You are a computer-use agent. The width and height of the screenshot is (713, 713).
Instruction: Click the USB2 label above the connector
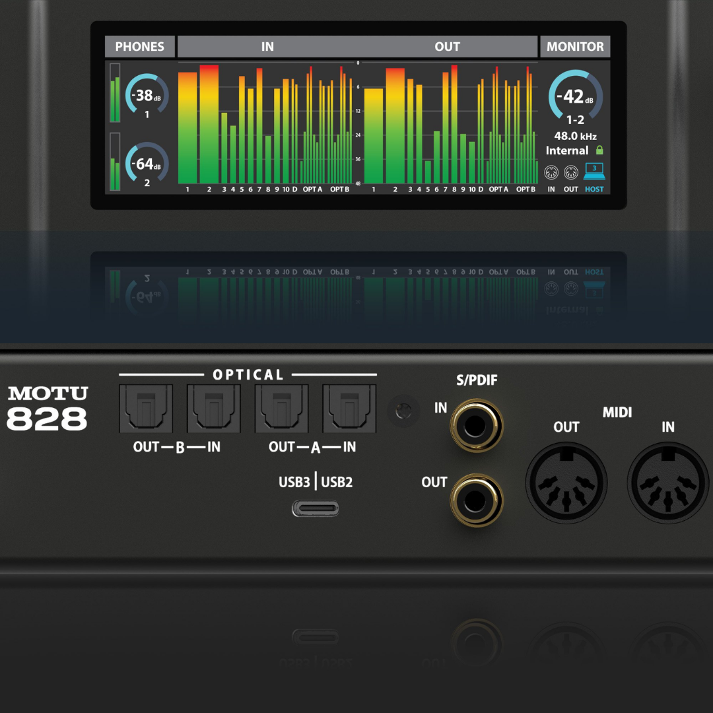[337, 481]
